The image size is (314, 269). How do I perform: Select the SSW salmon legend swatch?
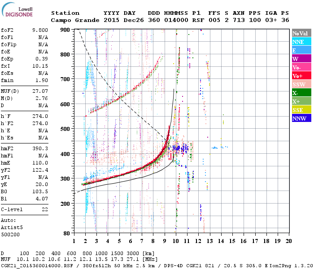click(x=301, y=84)
